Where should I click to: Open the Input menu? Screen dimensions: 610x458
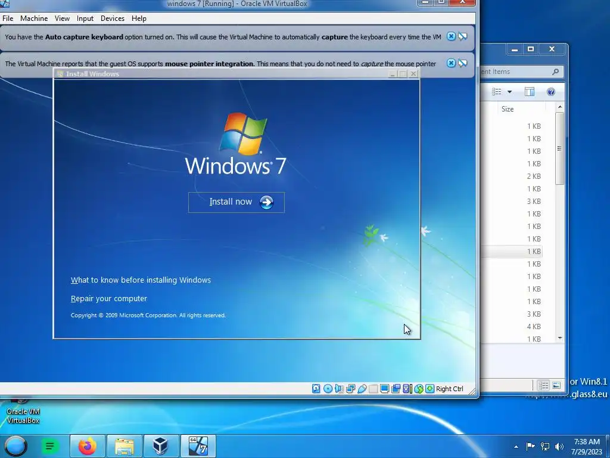(85, 18)
